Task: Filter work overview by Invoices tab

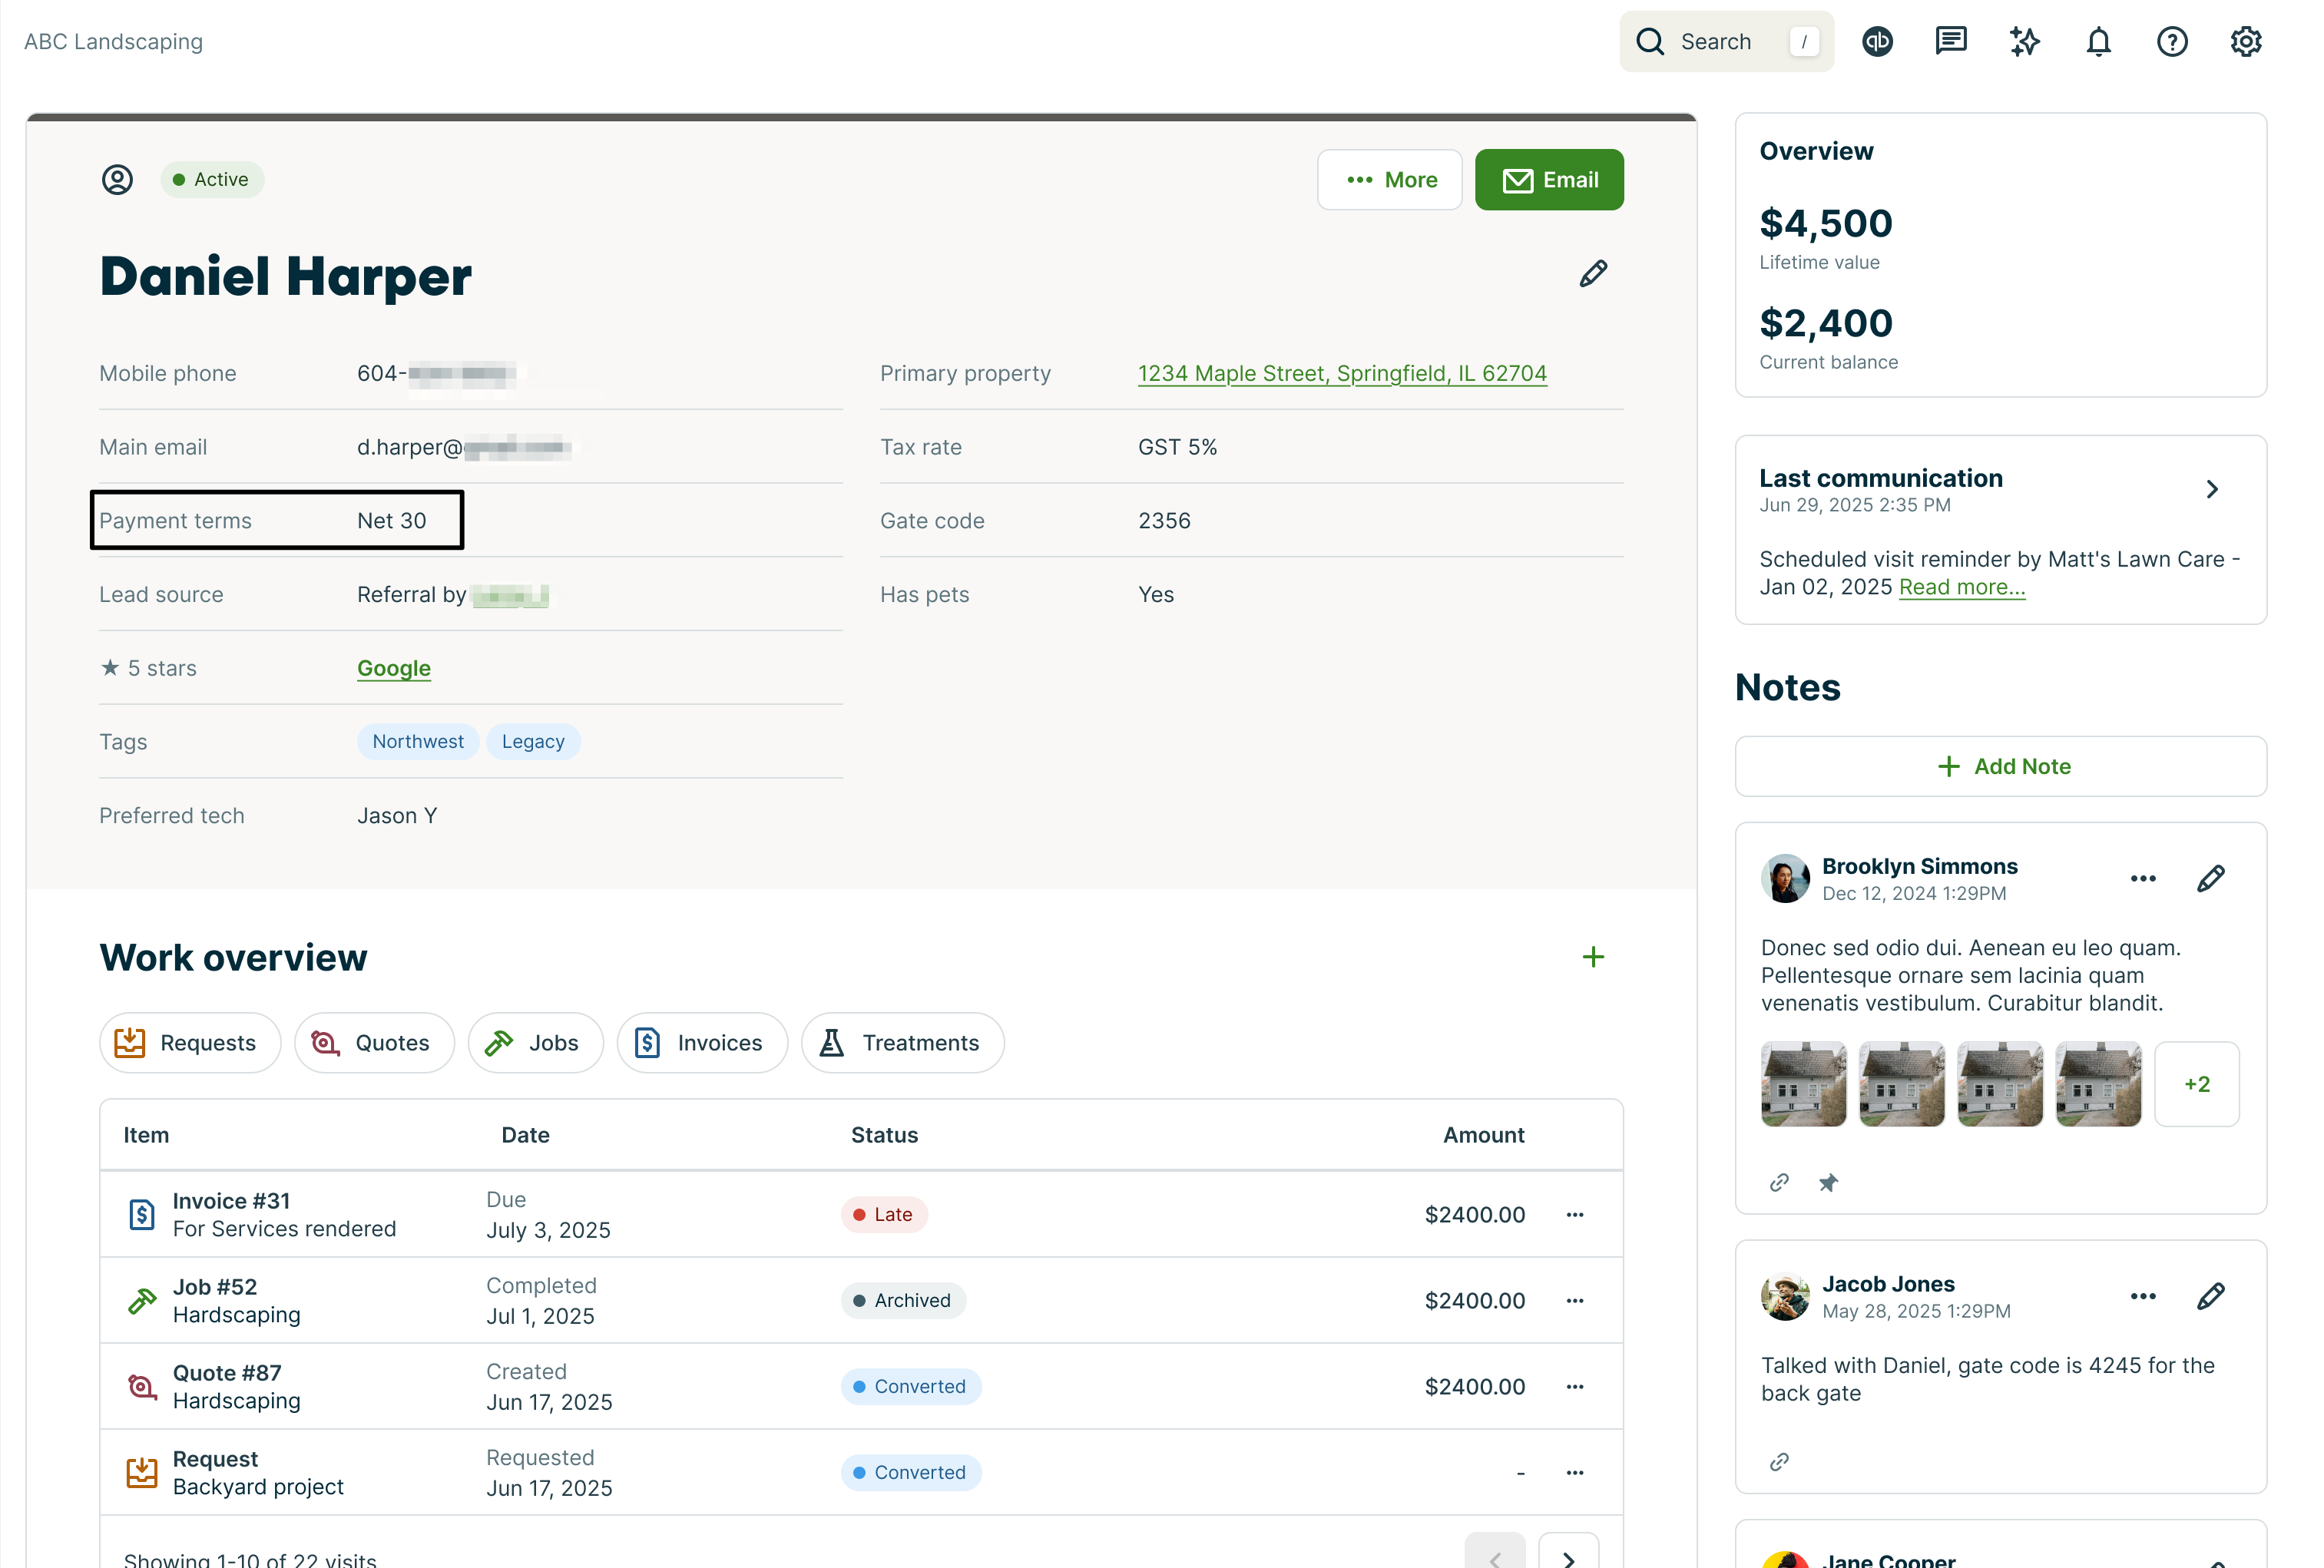Action: 701,1043
